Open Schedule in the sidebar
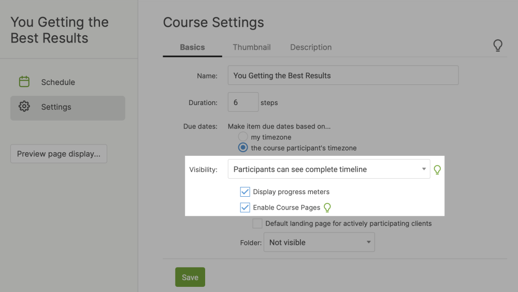Screen dimensions: 518x292 point(58,82)
